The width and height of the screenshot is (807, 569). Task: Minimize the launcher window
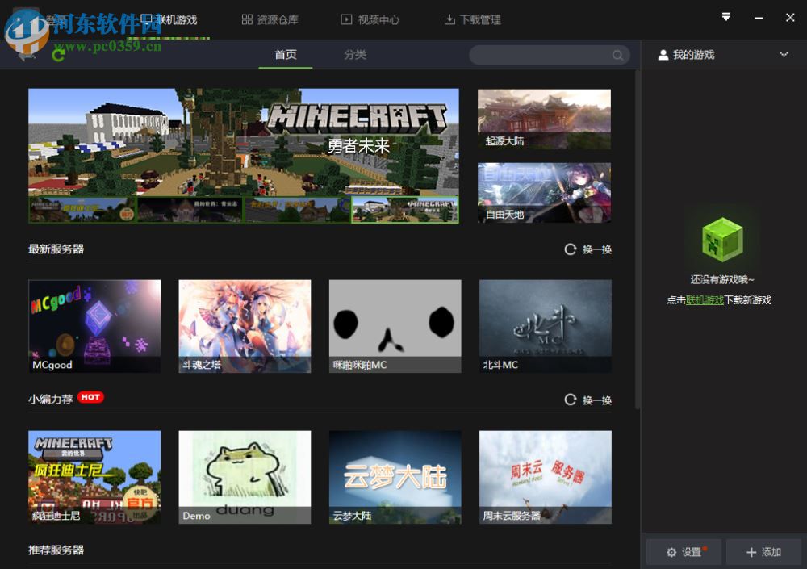(x=758, y=18)
